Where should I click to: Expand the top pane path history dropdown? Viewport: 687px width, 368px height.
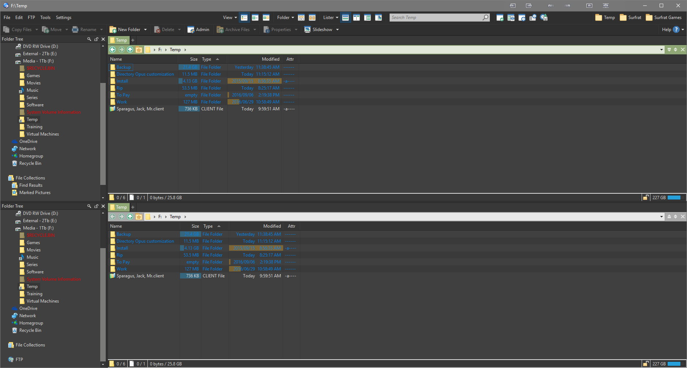coord(661,50)
